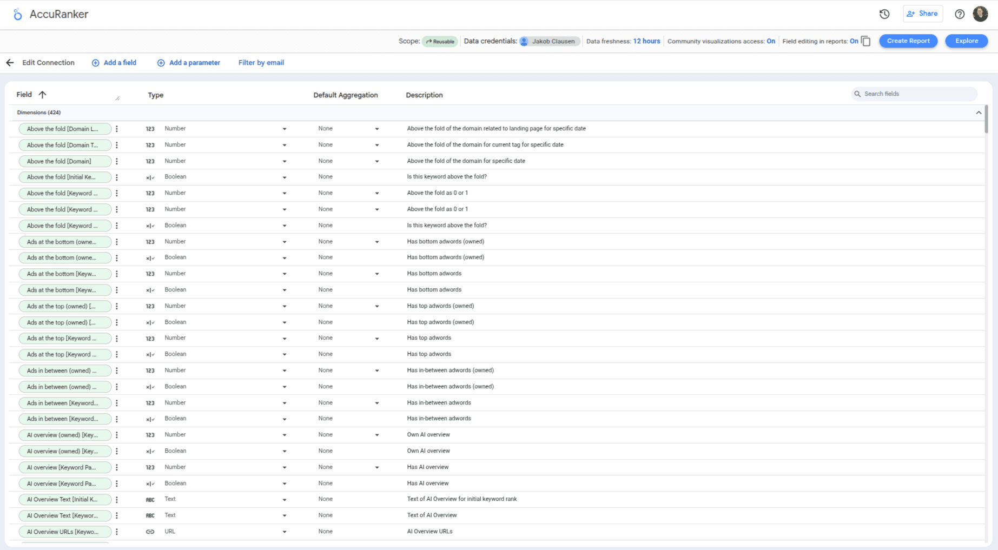Click the AccuRanker logo icon
The height and width of the screenshot is (550, 998).
pyautogui.click(x=18, y=14)
